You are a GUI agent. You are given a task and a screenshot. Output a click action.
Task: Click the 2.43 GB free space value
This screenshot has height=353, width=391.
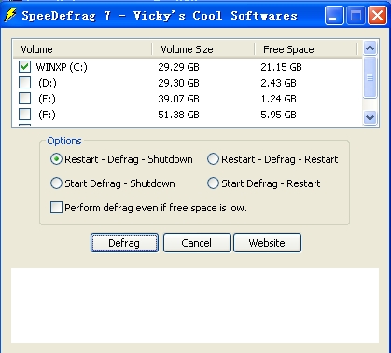point(278,83)
